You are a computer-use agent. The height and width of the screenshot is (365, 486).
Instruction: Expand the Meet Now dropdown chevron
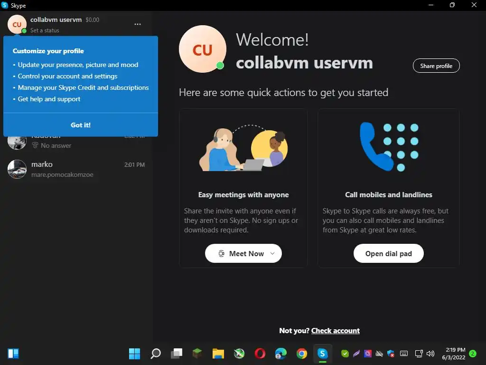click(272, 253)
